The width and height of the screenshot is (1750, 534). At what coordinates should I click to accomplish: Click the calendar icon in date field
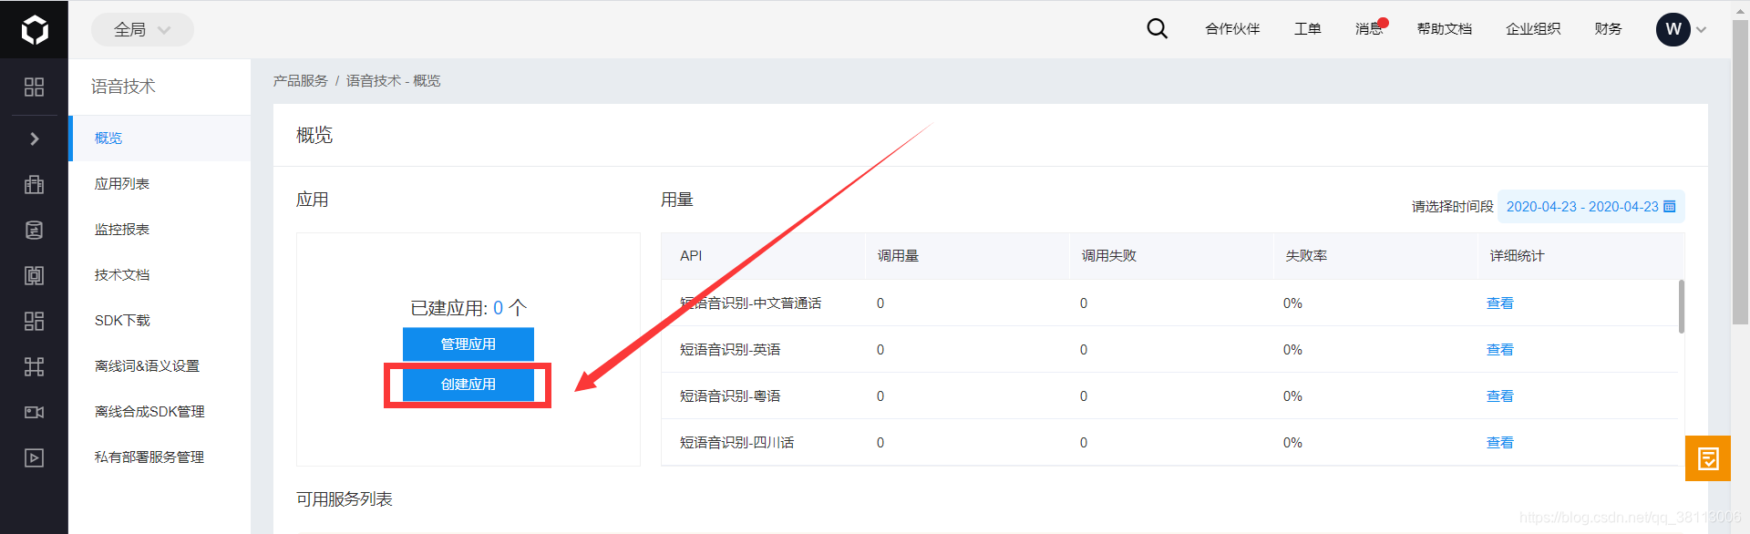1670,207
